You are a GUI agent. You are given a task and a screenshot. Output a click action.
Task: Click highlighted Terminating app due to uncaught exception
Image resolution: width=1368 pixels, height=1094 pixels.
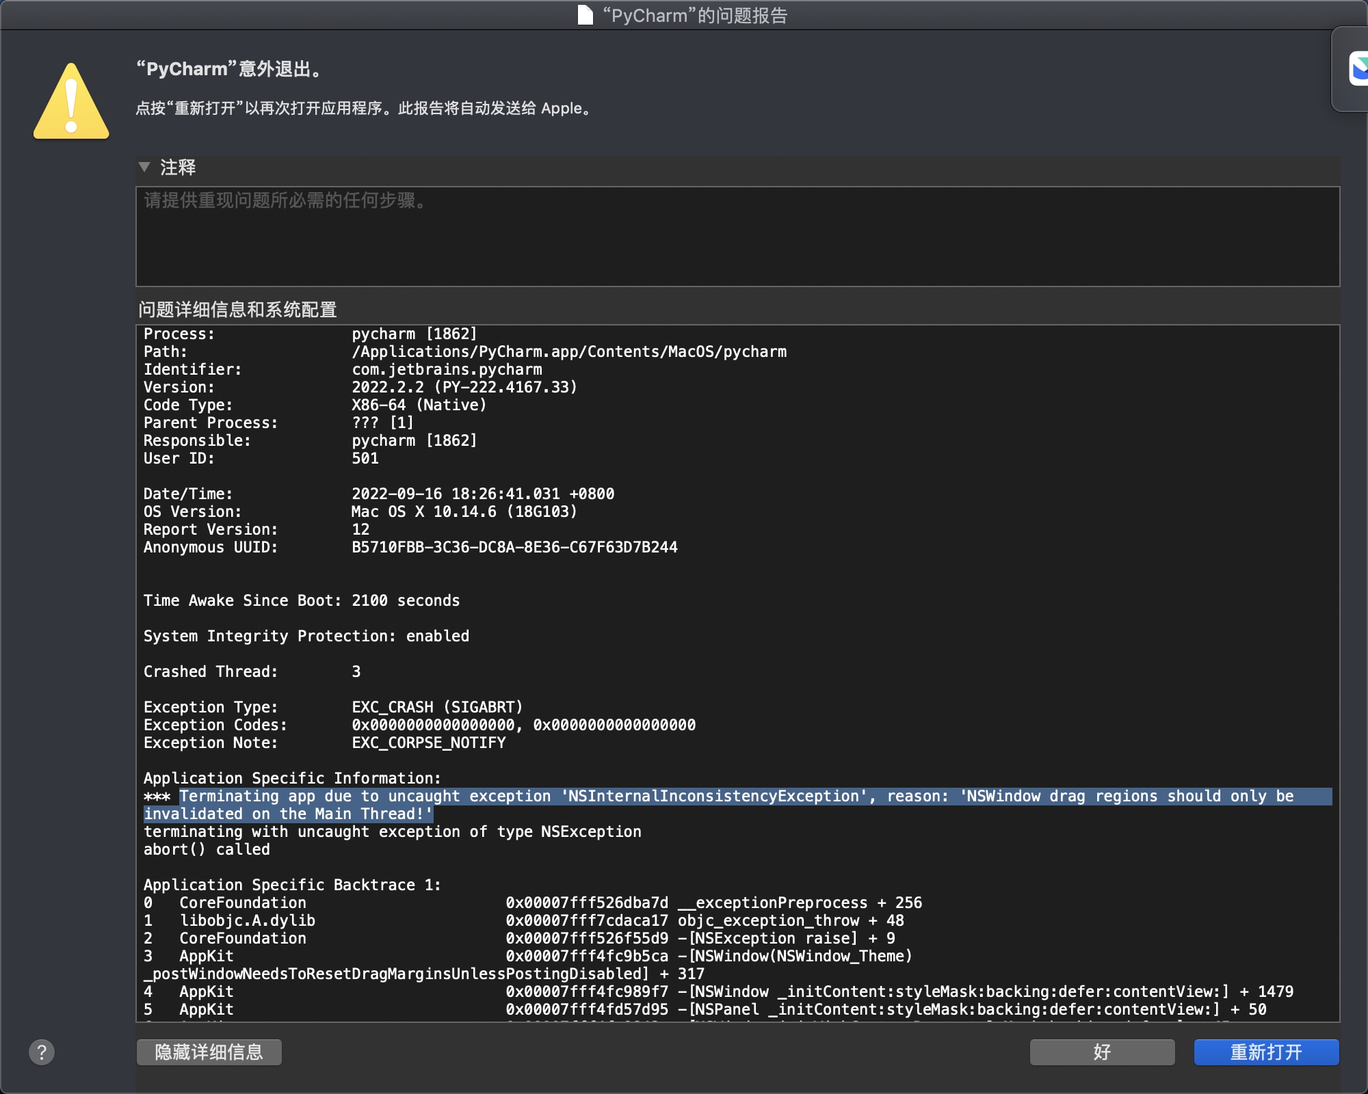(737, 805)
